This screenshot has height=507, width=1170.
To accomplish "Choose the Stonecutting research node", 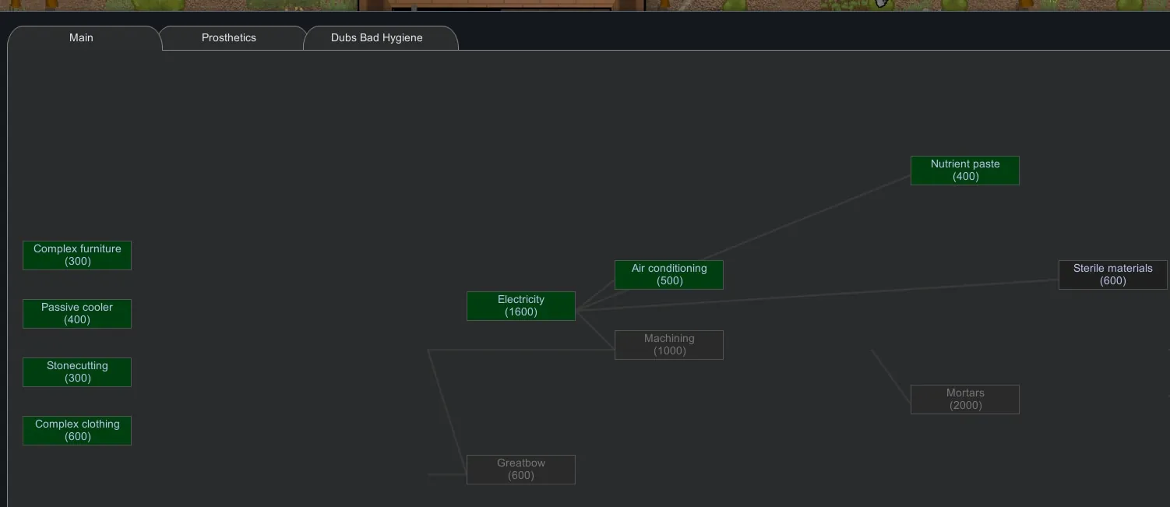I will pyautogui.click(x=77, y=372).
